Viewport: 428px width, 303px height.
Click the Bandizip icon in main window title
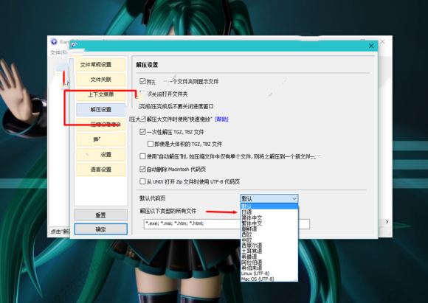54,41
